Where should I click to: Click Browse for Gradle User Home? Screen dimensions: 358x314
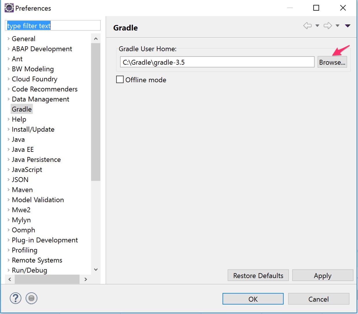click(332, 62)
